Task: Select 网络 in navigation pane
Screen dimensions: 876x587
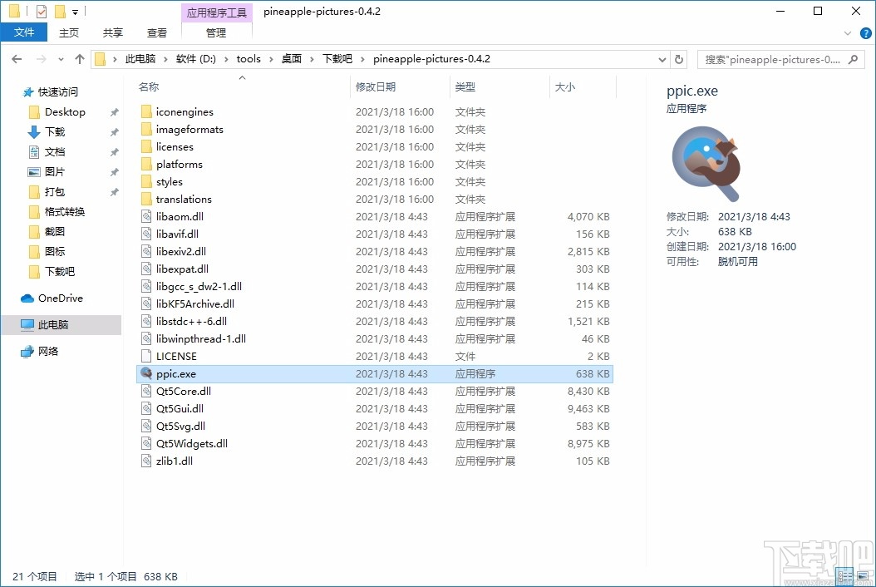Action: tap(48, 351)
